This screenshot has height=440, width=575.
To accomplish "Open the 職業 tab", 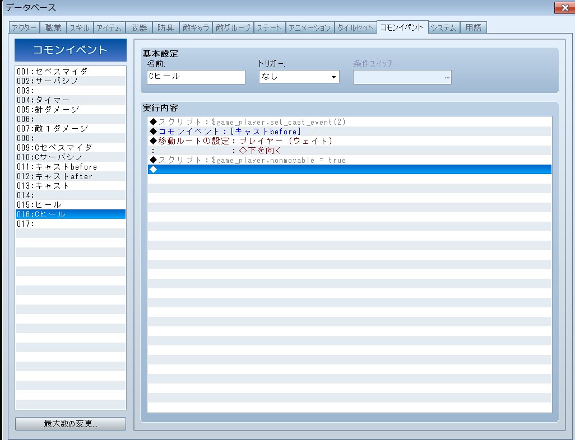I will 53,28.
